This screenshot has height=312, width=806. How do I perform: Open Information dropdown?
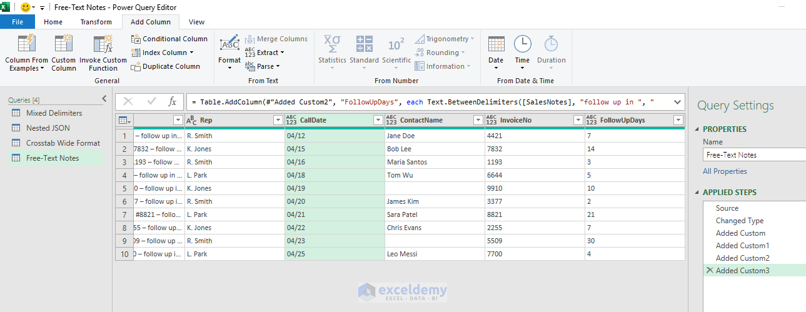click(443, 66)
